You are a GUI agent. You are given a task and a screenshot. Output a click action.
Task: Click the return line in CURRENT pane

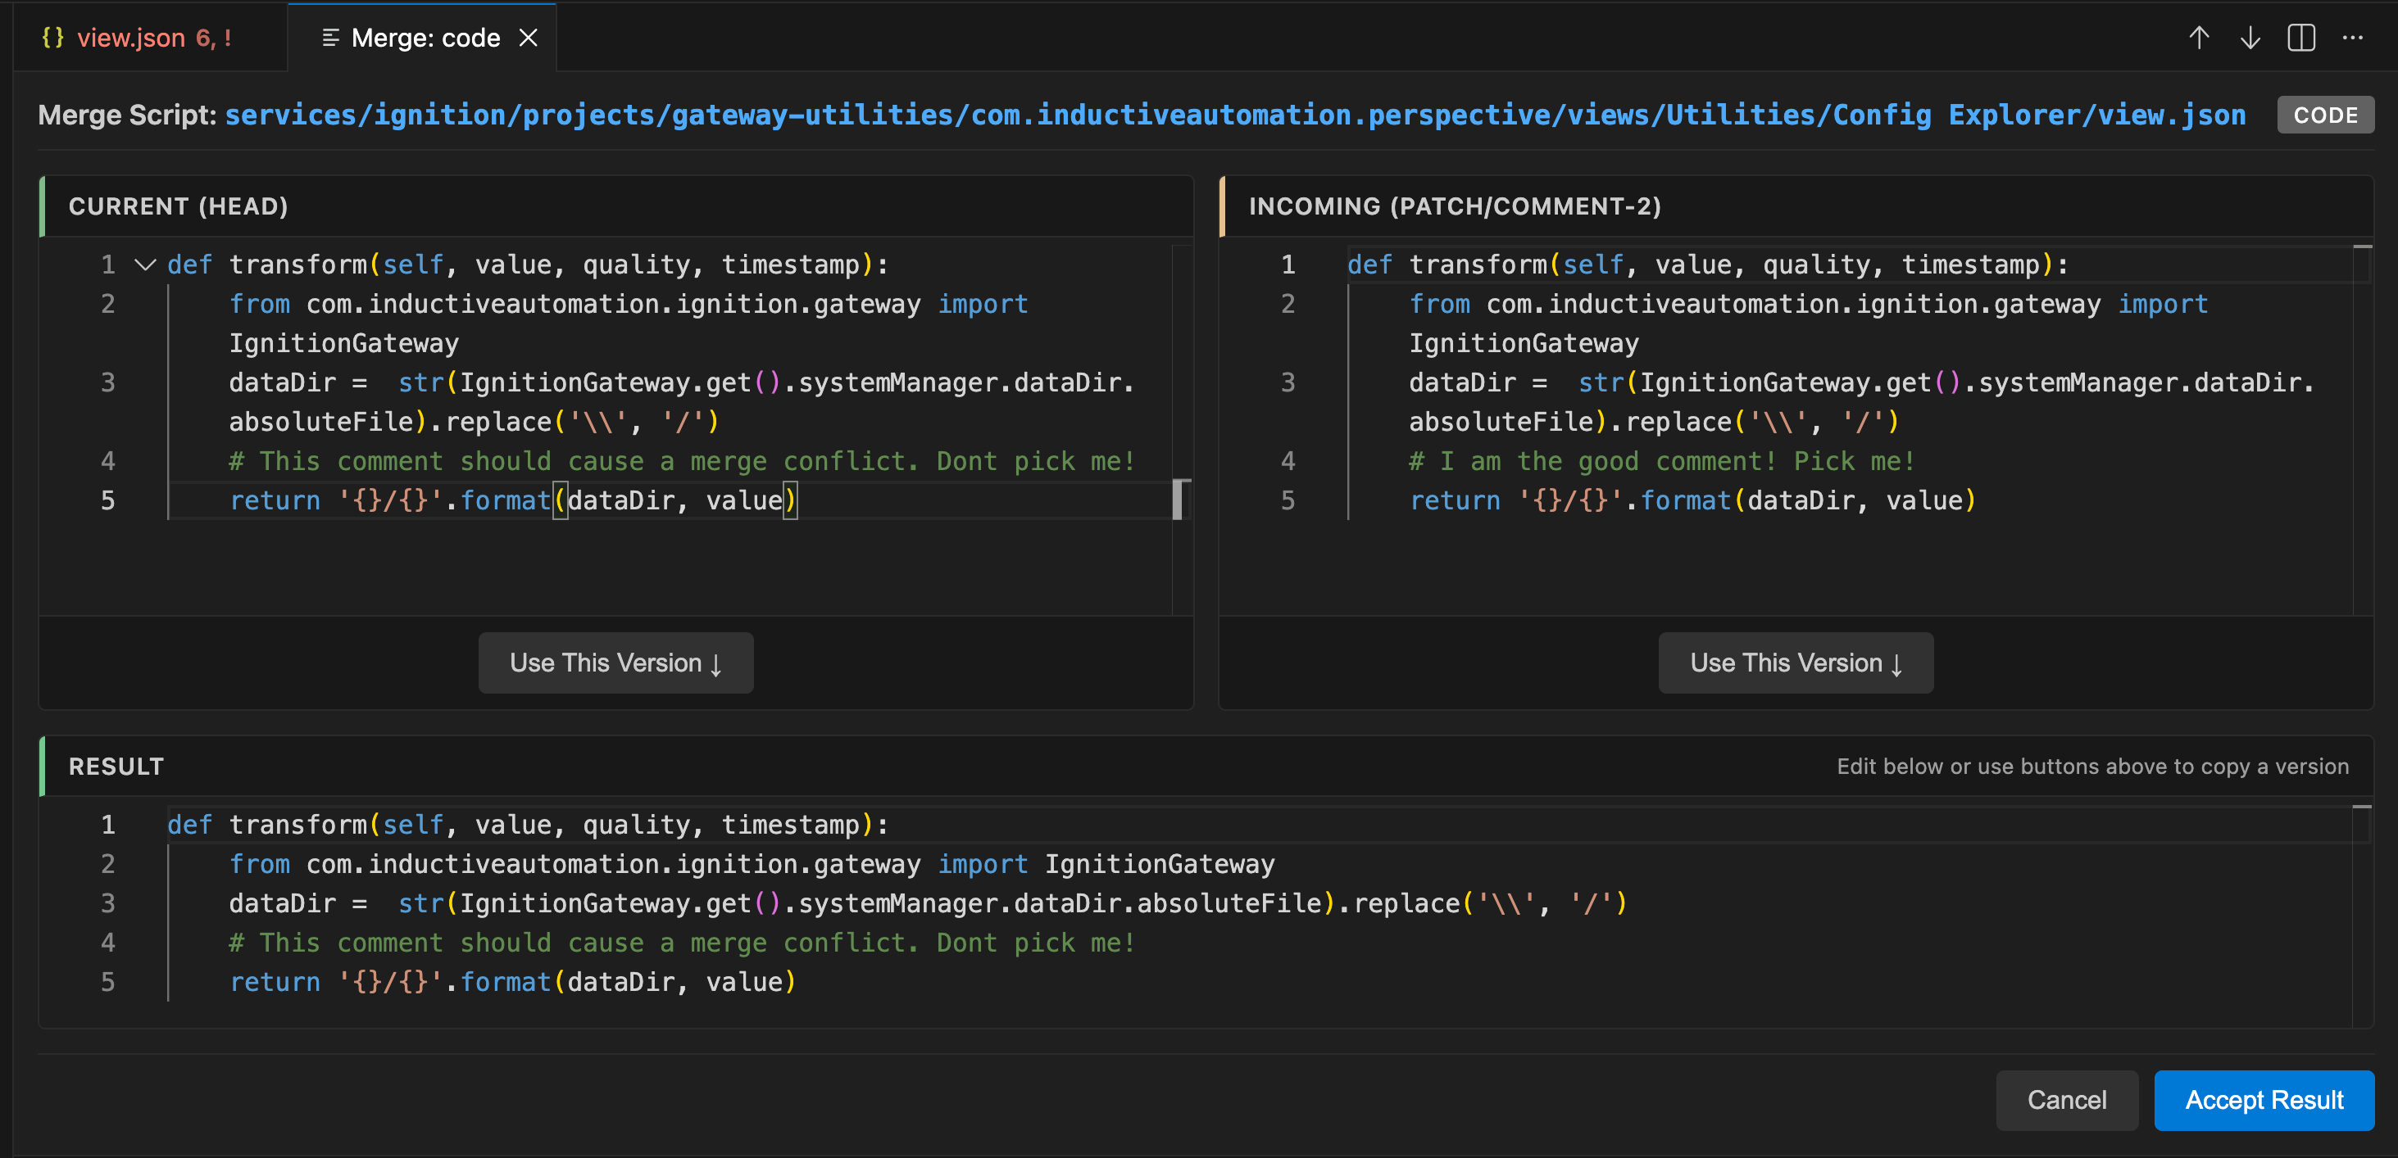(x=512, y=500)
